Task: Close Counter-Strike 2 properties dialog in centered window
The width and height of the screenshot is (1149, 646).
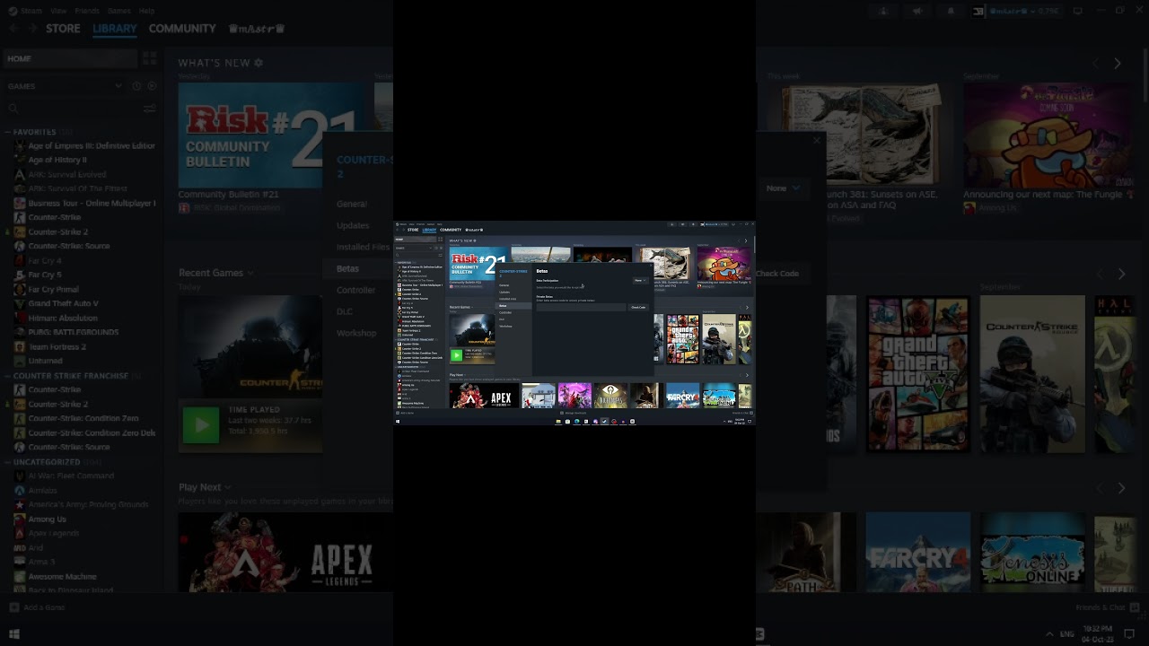Action: [650, 266]
